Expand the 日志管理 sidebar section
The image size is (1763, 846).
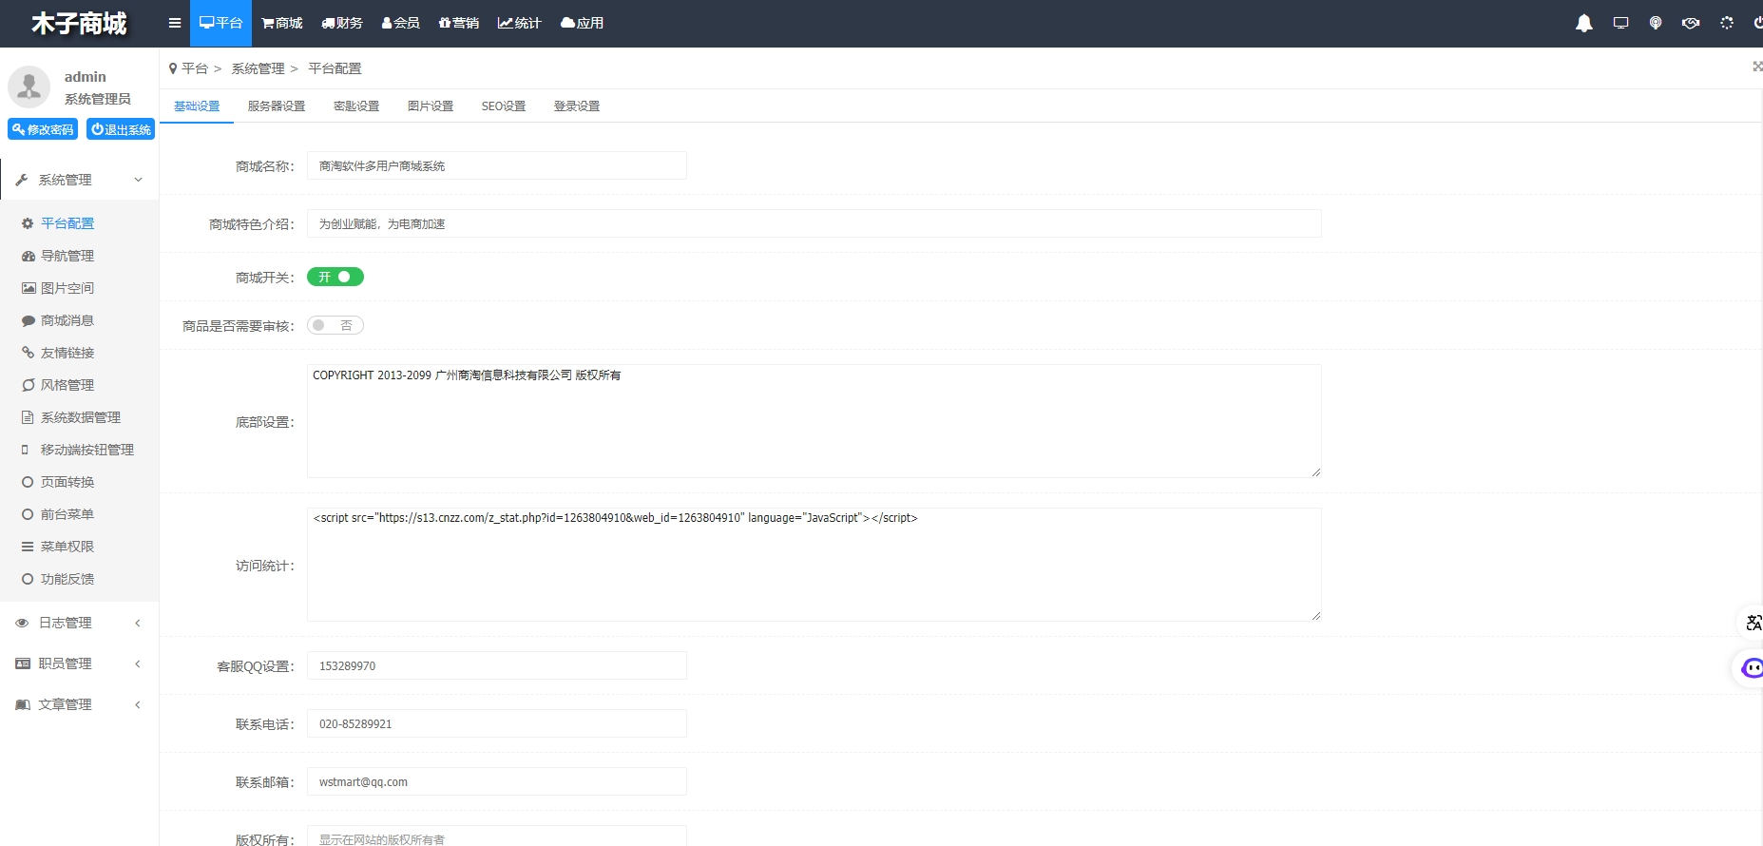tap(80, 623)
